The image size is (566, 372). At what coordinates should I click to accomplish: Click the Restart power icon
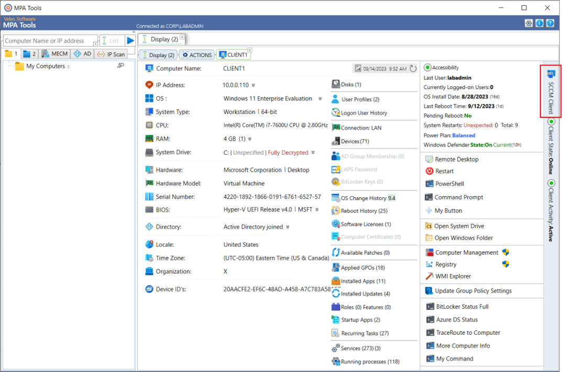pos(429,171)
